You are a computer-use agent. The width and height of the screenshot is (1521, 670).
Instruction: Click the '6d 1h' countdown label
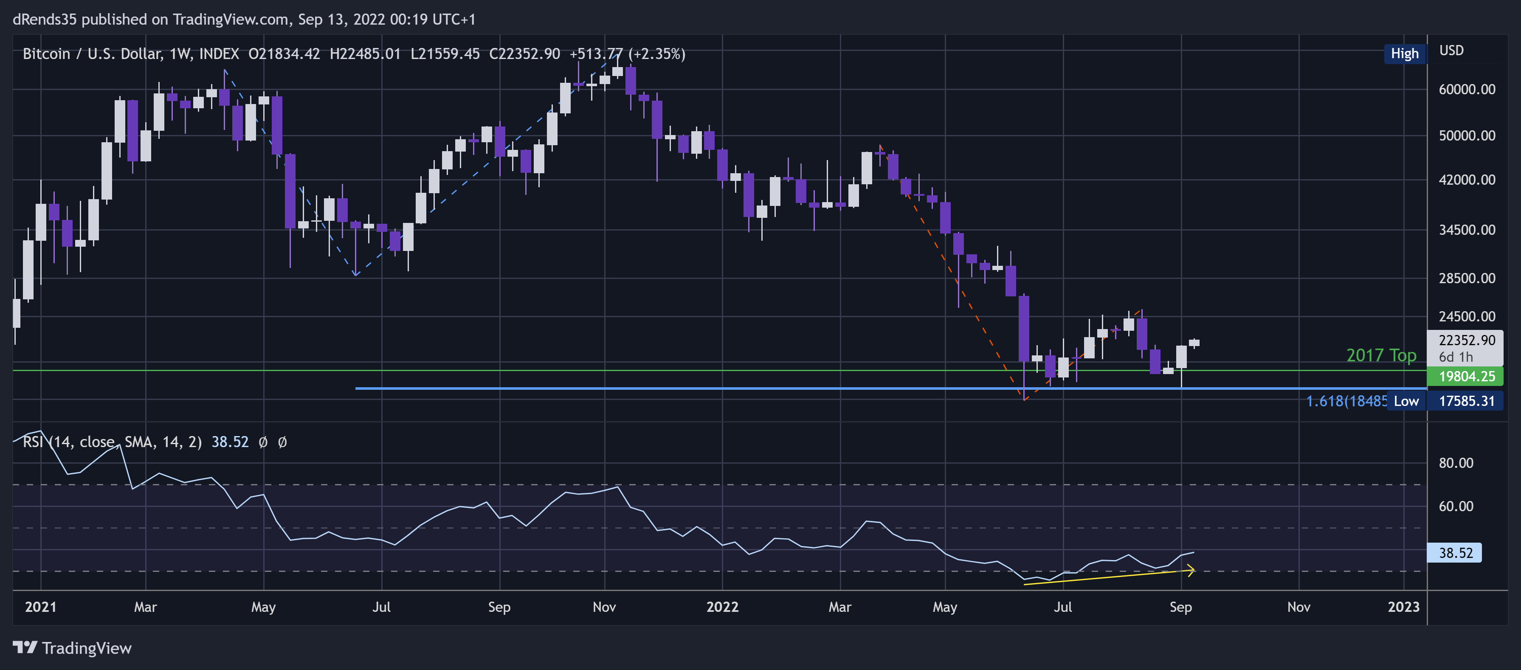click(1456, 357)
